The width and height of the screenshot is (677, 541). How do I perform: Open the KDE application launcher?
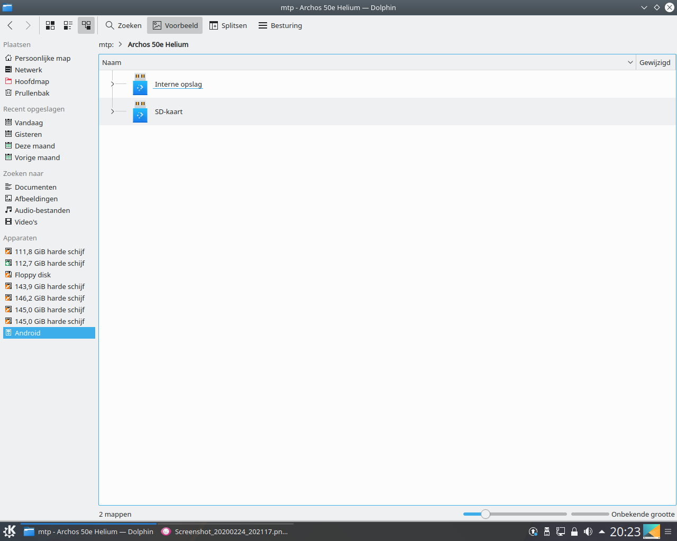10,531
